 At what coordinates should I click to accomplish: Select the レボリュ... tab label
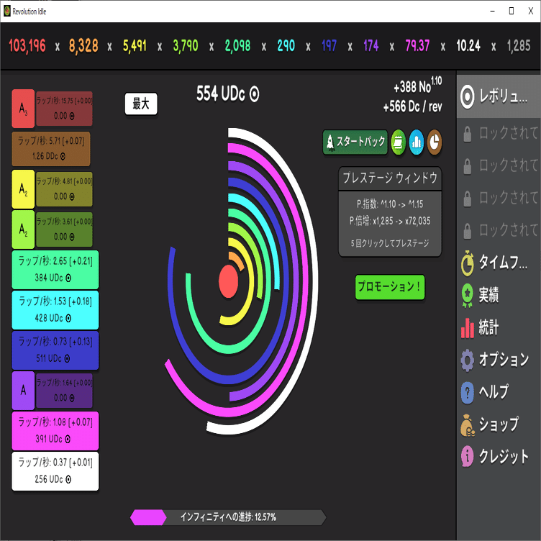click(x=504, y=96)
